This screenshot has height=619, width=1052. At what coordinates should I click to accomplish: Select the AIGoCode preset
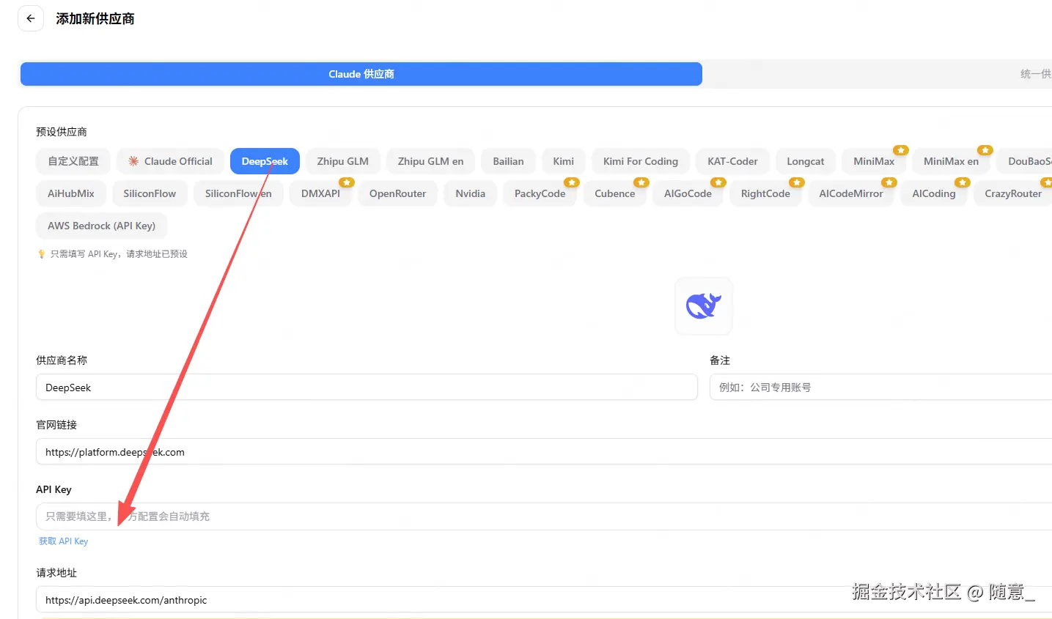point(688,193)
